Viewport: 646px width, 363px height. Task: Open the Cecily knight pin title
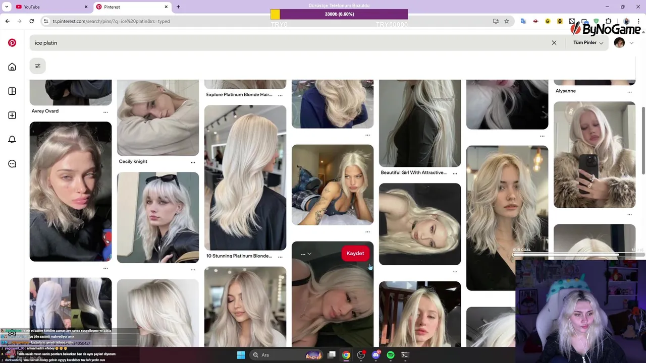click(x=133, y=161)
